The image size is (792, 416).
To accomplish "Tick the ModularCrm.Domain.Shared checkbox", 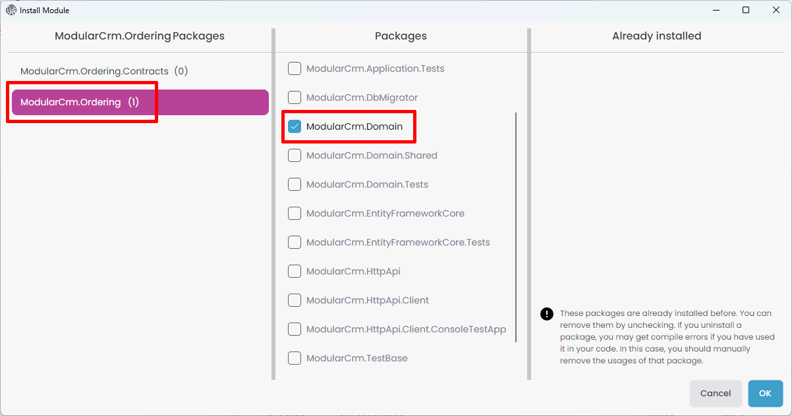I will pos(295,155).
